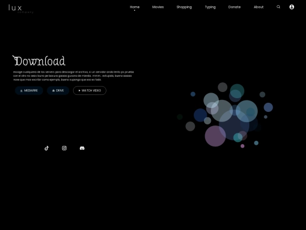
Task: Select the Typing menu item
Action: [x=210, y=7]
